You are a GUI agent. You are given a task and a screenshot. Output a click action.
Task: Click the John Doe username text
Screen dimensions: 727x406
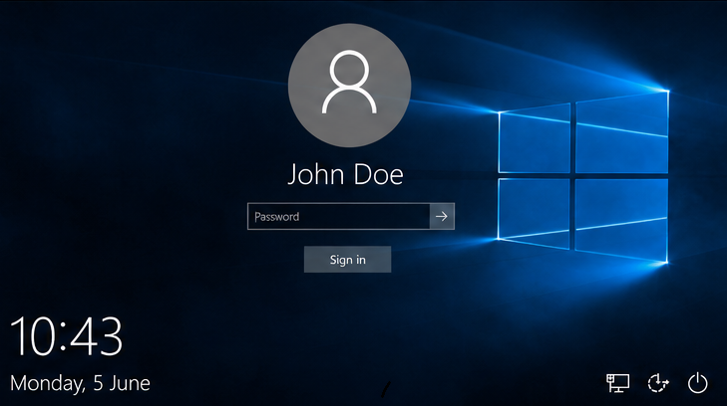(345, 174)
